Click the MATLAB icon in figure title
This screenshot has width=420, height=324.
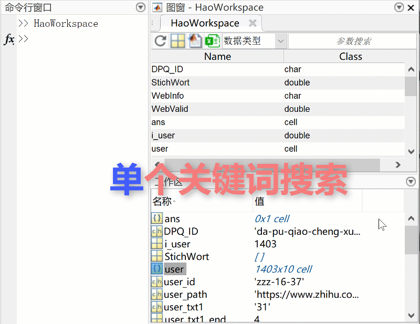click(x=157, y=7)
